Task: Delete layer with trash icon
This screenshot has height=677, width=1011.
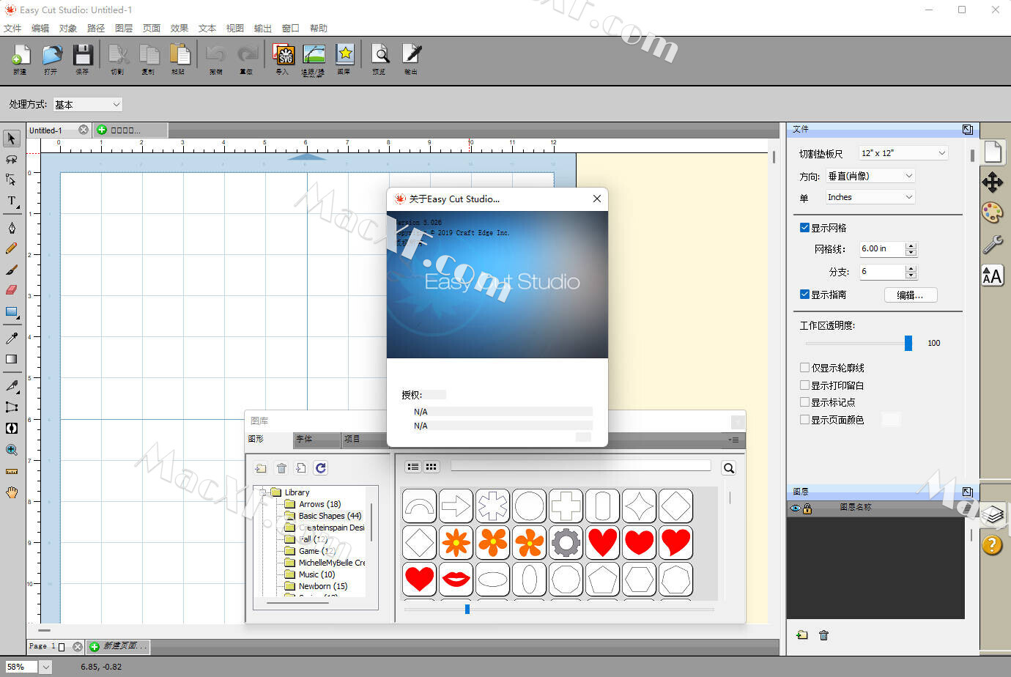Action: (823, 635)
